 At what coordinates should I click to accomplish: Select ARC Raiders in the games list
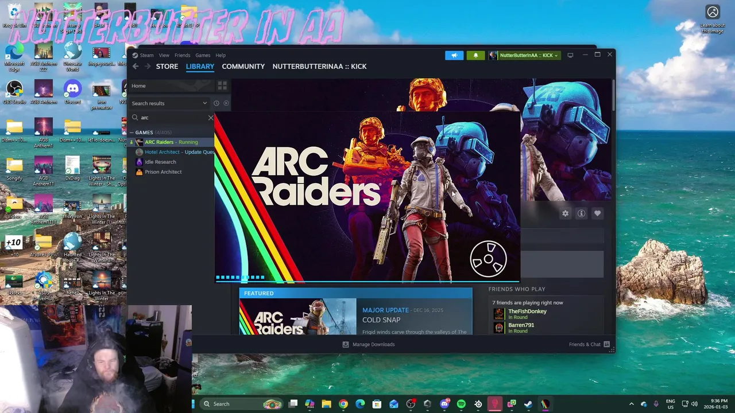coord(171,142)
